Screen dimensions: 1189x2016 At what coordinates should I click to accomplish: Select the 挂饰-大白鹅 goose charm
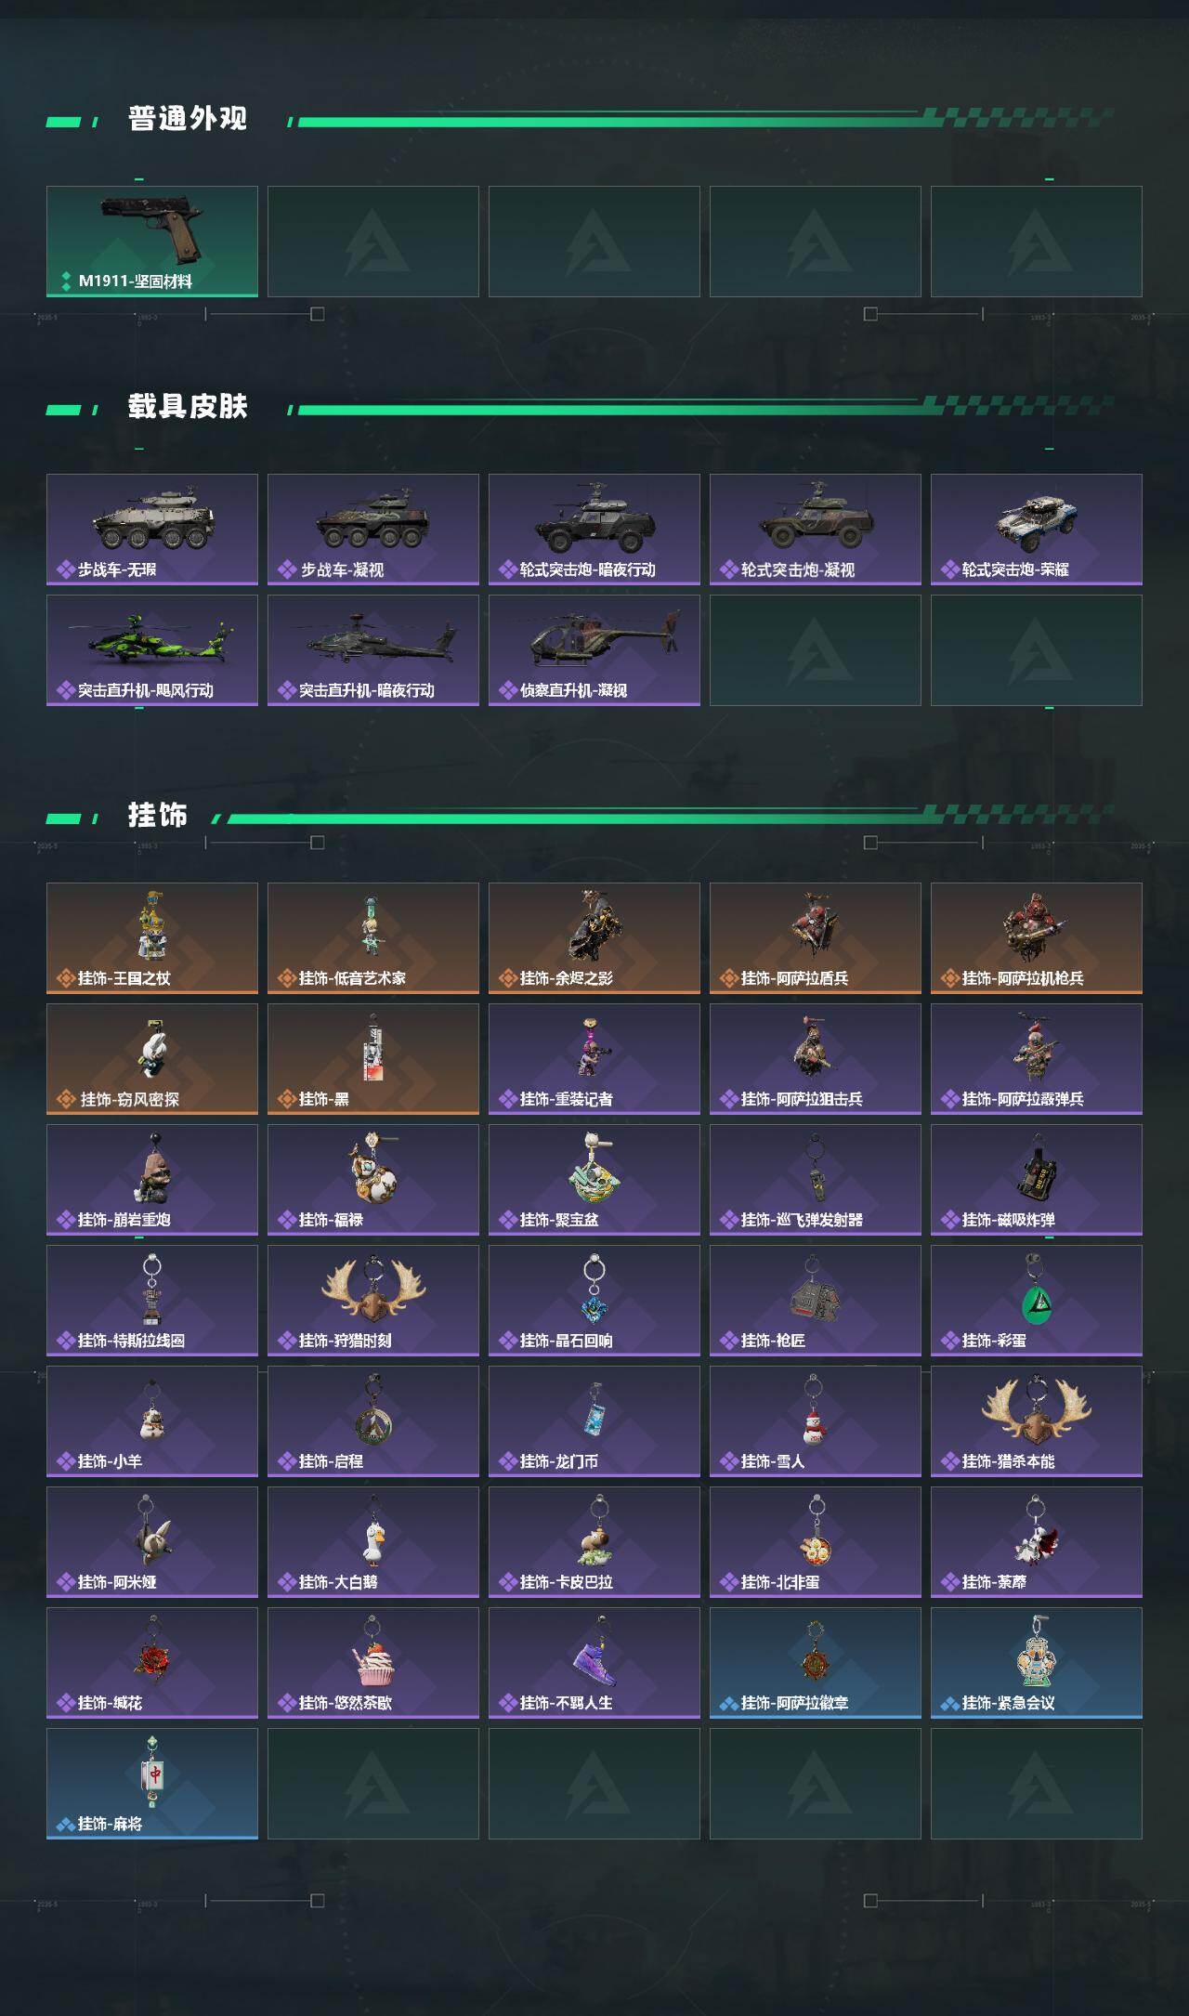point(373,1542)
